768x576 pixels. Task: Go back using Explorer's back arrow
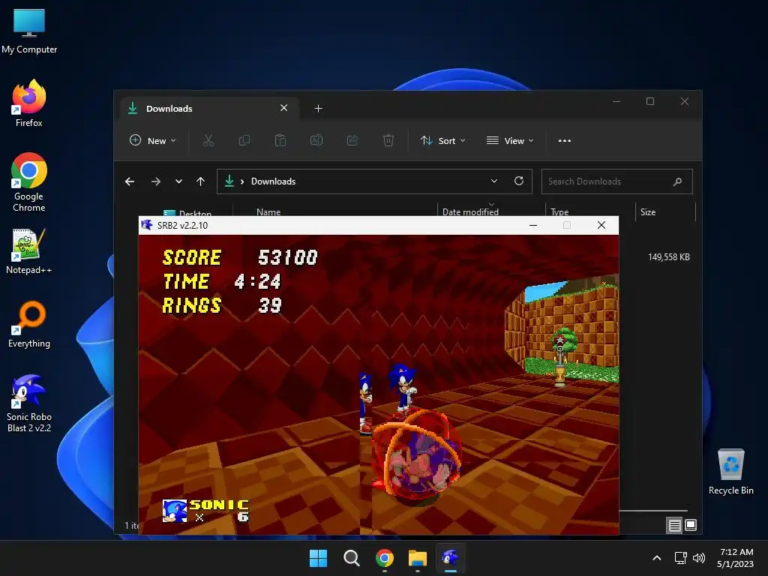130,181
